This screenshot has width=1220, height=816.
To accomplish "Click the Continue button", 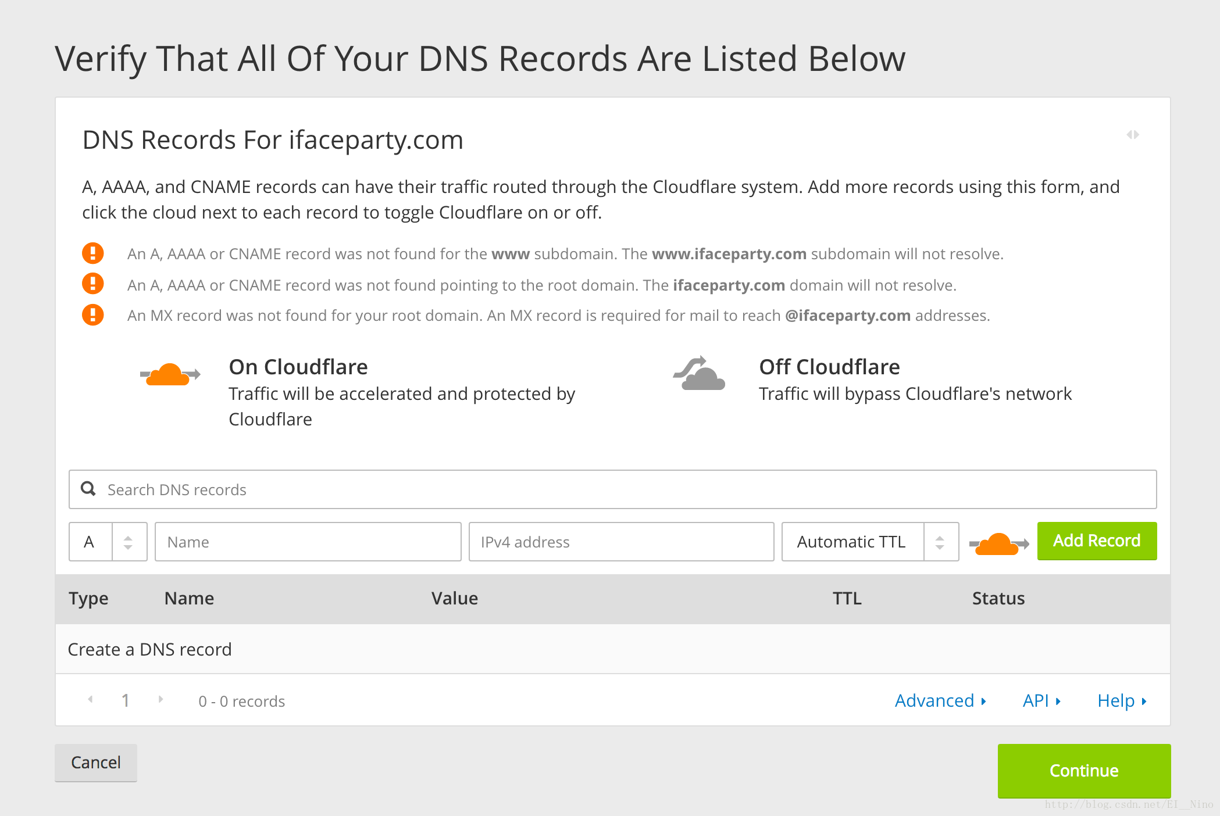I will pyautogui.click(x=1084, y=771).
